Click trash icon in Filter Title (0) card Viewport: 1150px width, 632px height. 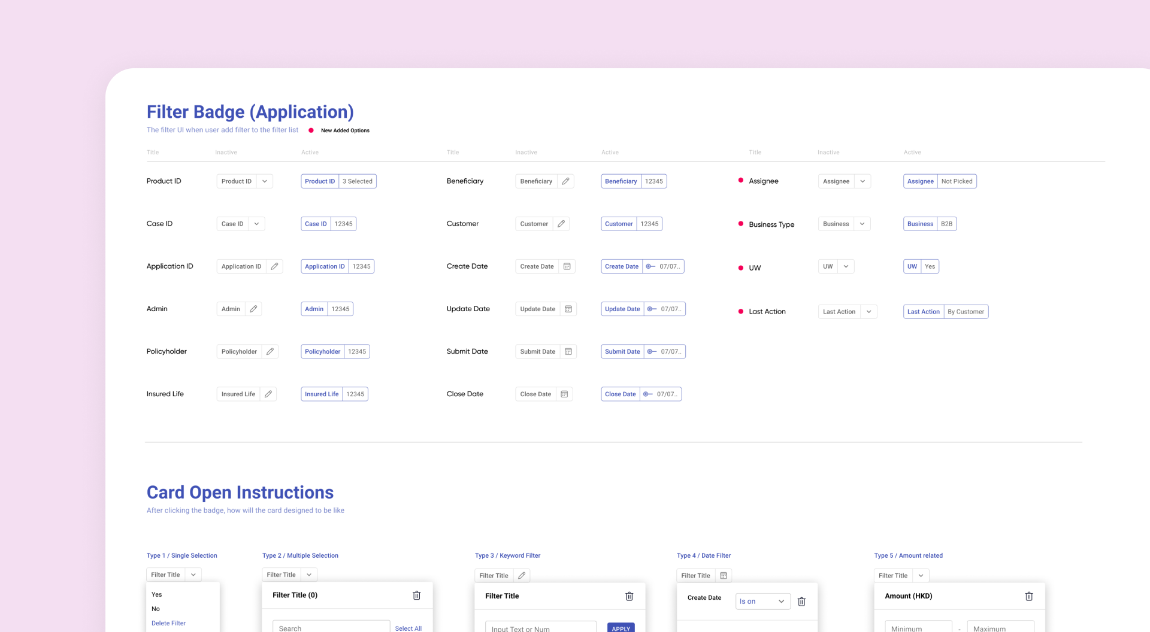click(x=417, y=595)
